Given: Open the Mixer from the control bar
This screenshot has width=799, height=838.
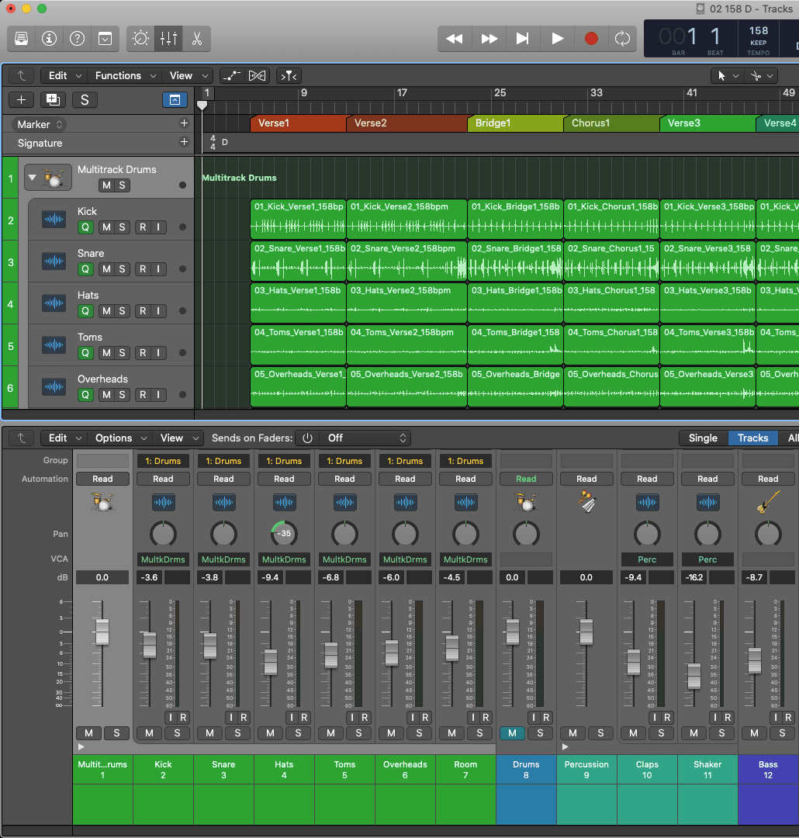Looking at the screenshot, I should [x=168, y=38].
